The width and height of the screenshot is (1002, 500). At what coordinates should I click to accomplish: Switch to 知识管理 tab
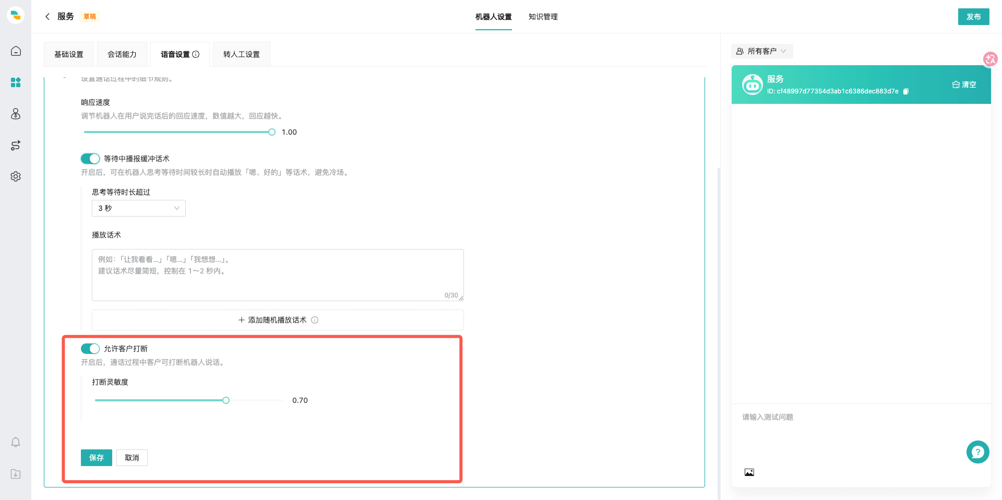[543, 17]
